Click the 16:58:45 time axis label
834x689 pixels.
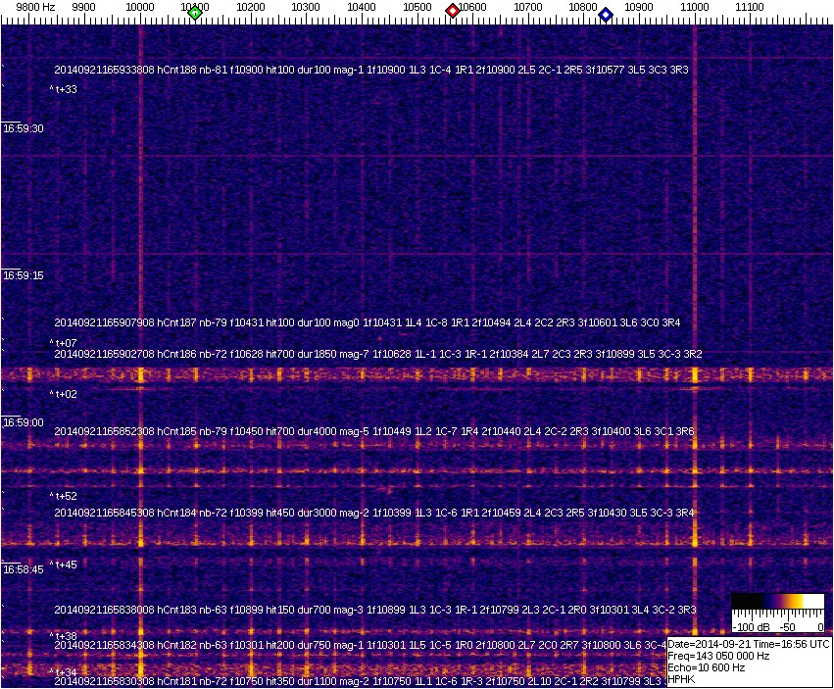pyautogui.click(x=23, y=569)
